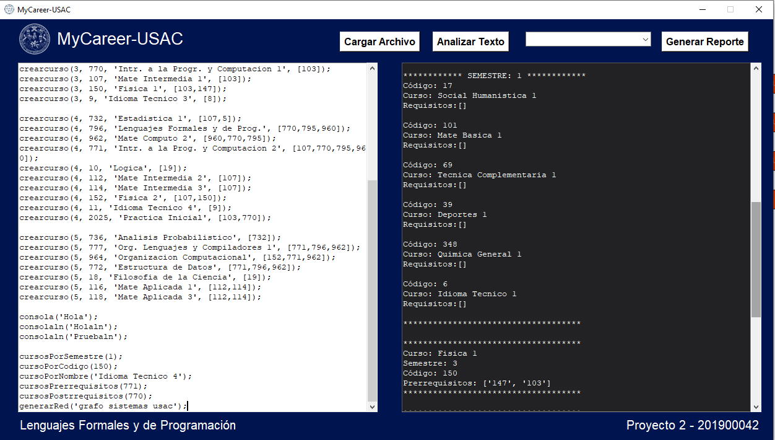Click the output console scrollbar thumb

click(x=756, y=259)
